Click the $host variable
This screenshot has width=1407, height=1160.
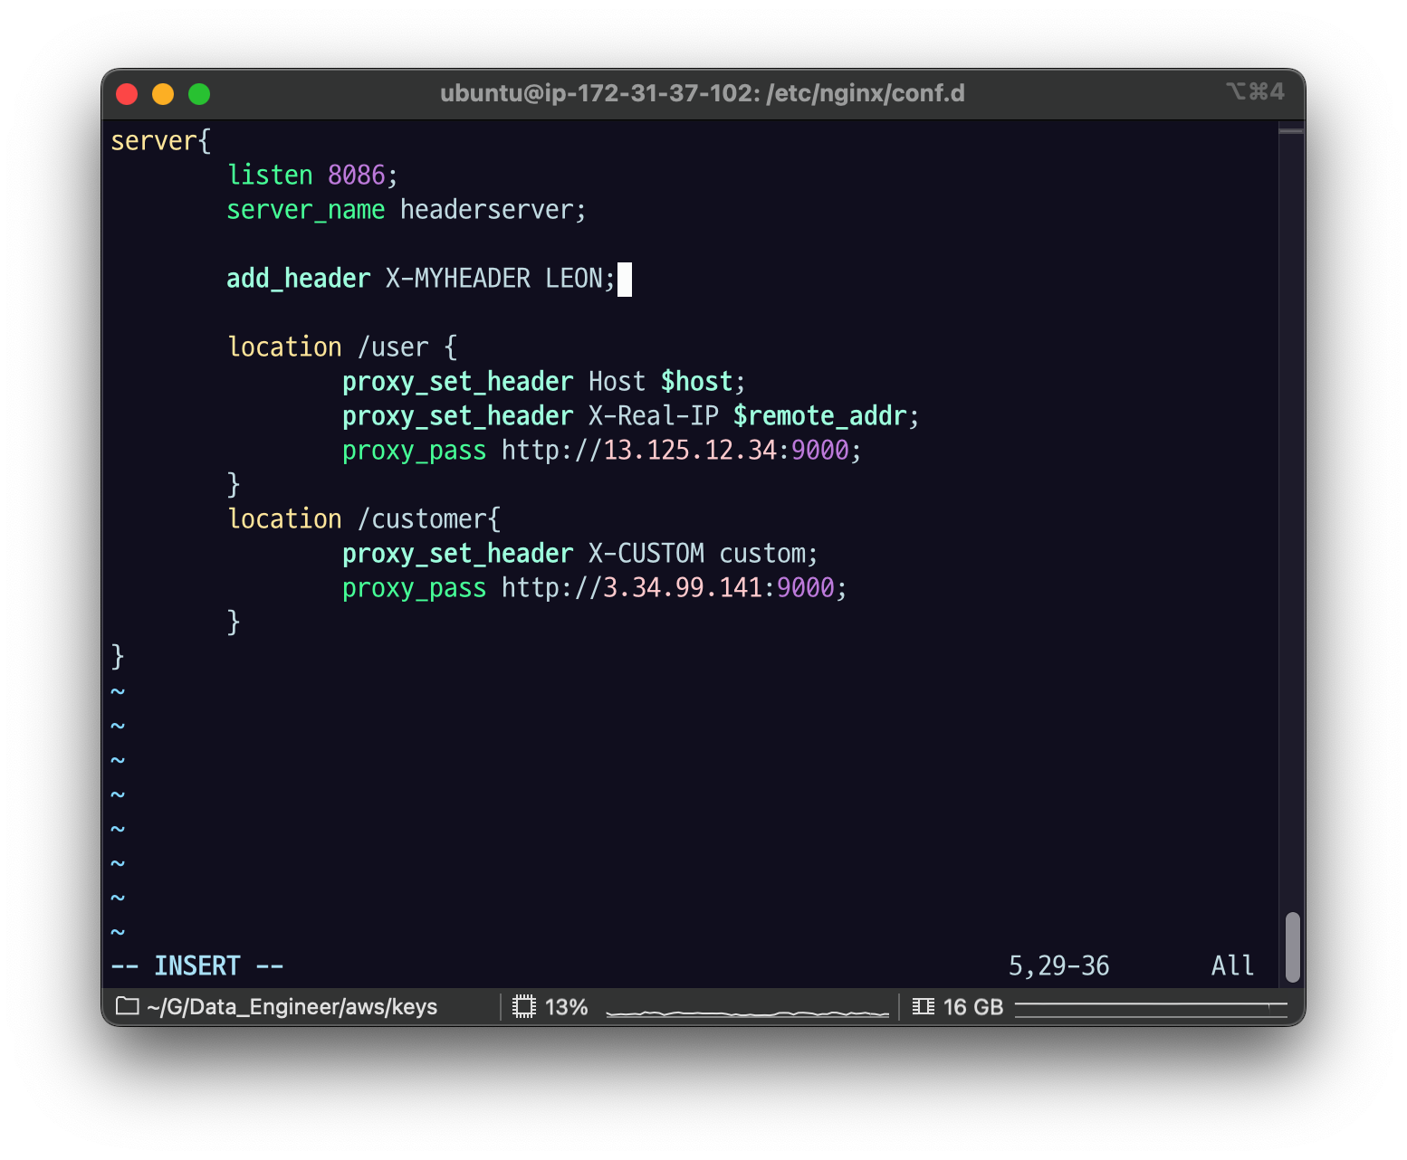point(697,382)
